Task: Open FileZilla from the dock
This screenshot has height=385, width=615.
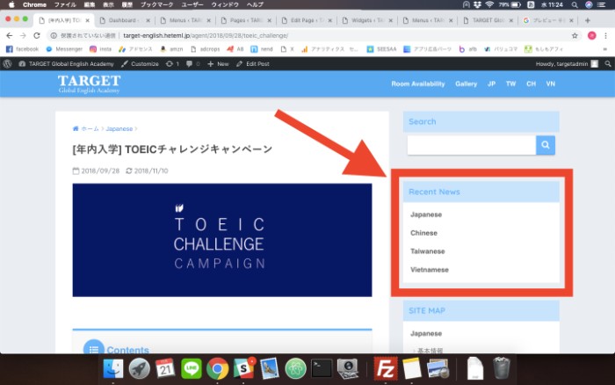Action: point(385,368)
